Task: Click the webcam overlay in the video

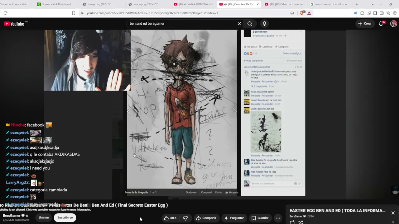Action: [x=87, y=60]
